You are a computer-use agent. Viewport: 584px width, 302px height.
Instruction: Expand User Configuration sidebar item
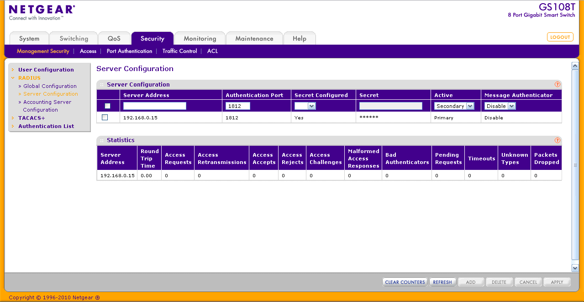(46, 70)
